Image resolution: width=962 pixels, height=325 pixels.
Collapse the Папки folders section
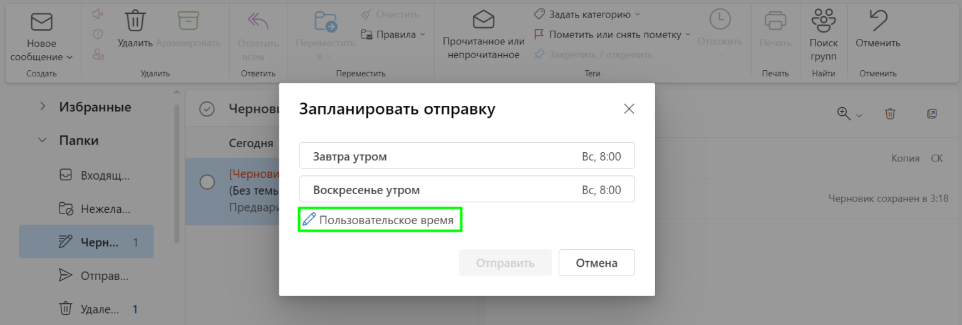coord(43,140)
